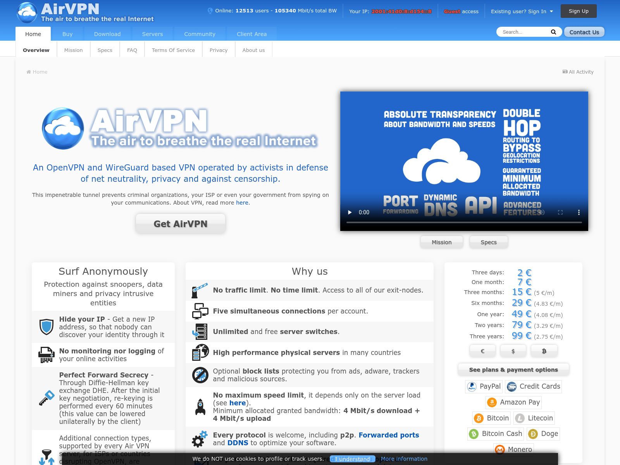Switch prices to dollar currency
Screen dimensions: 620x465
pyautogui.click(x=513, y=351)
